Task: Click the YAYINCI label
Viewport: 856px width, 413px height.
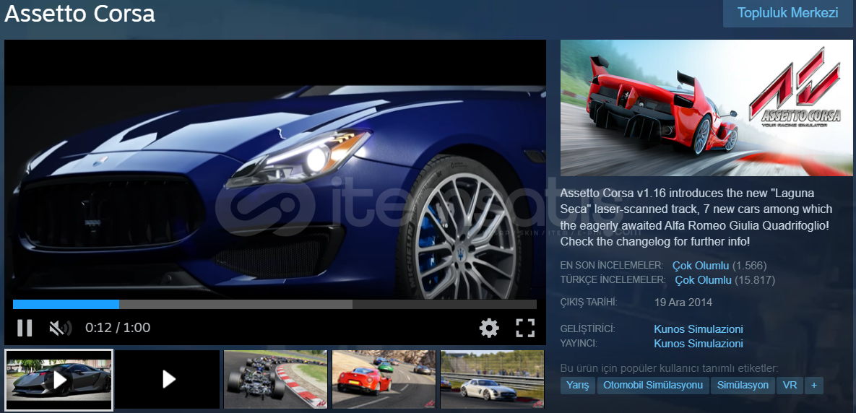Action: 579,343
